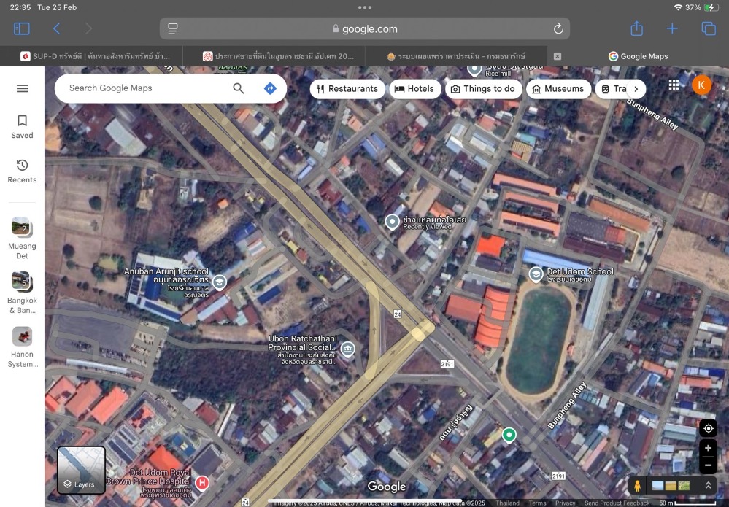Open the Google Maps hamburger menu
Image resolution: width=729 pixels, height=507 pixels.
tap(22, 88)
